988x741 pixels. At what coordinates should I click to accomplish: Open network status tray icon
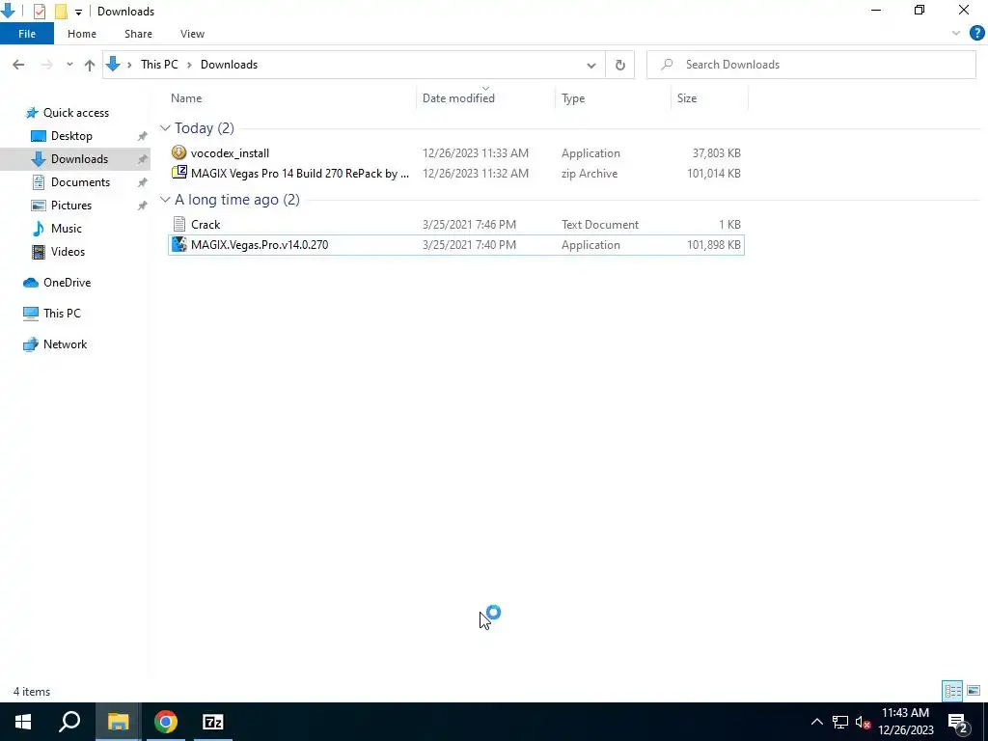(840, 722)
